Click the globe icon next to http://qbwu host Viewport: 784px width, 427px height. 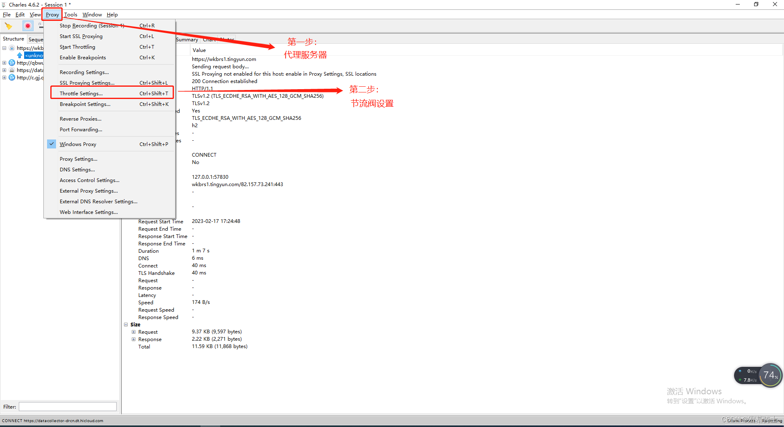coord(12,63)
